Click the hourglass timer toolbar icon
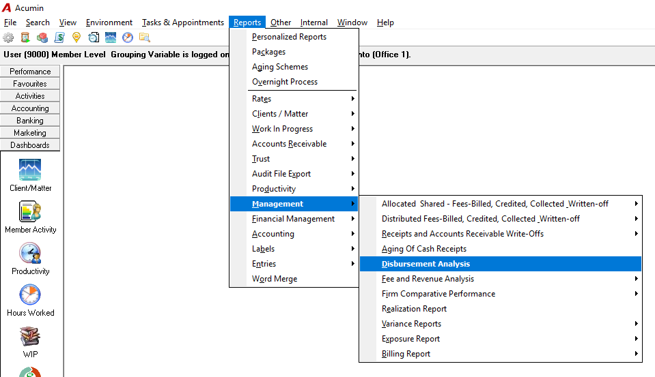The image size is (655, 377). coord(25,37)
